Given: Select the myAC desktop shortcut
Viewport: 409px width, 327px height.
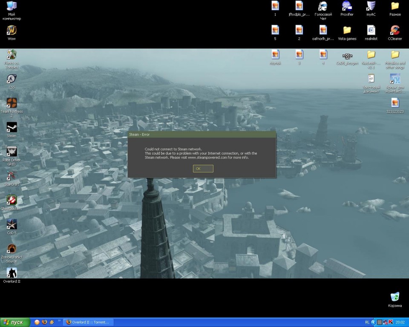Looking at the screenshot, I should (371, 9).
